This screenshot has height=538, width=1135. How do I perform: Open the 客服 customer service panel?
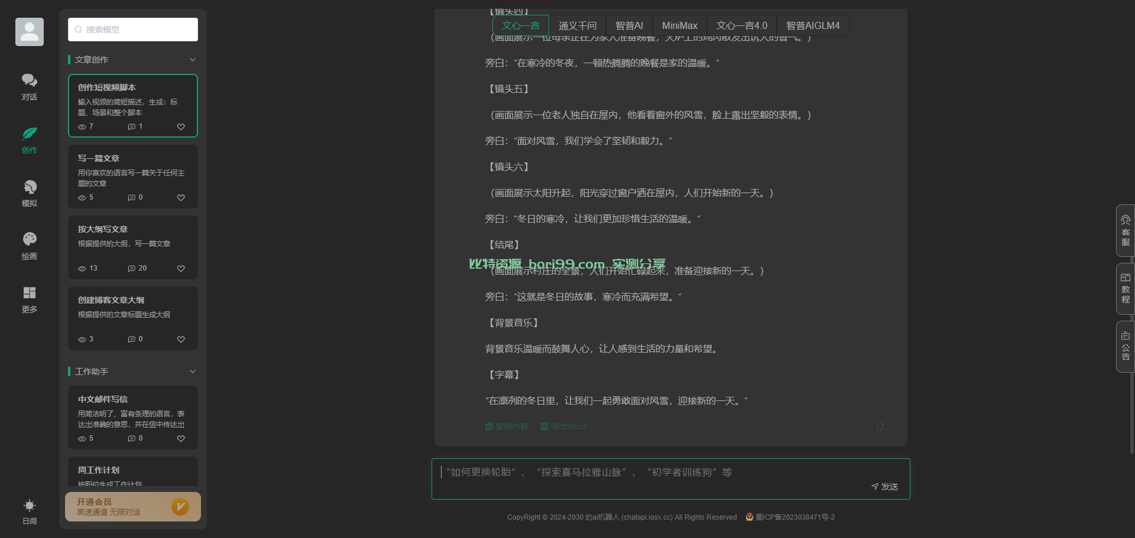pos(1126,230)
